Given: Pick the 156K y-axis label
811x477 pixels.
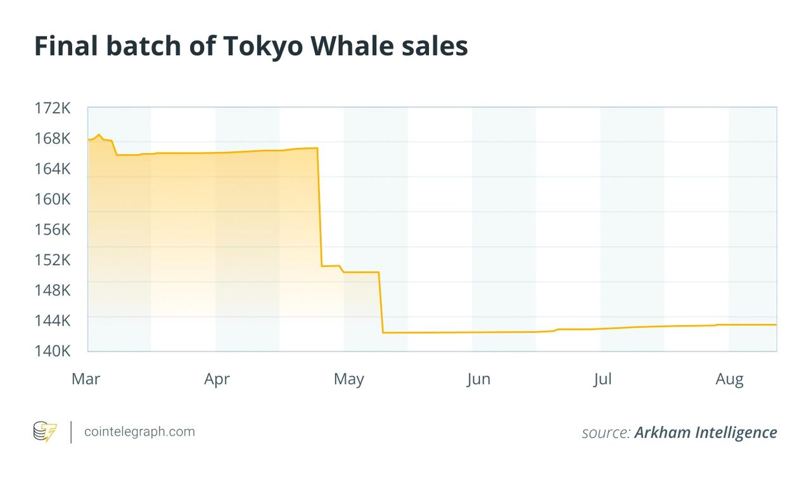Looking at the screenshot, I should pos(52,229).
